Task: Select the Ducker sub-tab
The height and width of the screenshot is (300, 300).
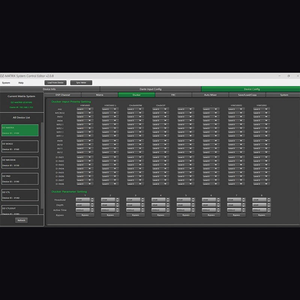Action: (x=136, y=95)
